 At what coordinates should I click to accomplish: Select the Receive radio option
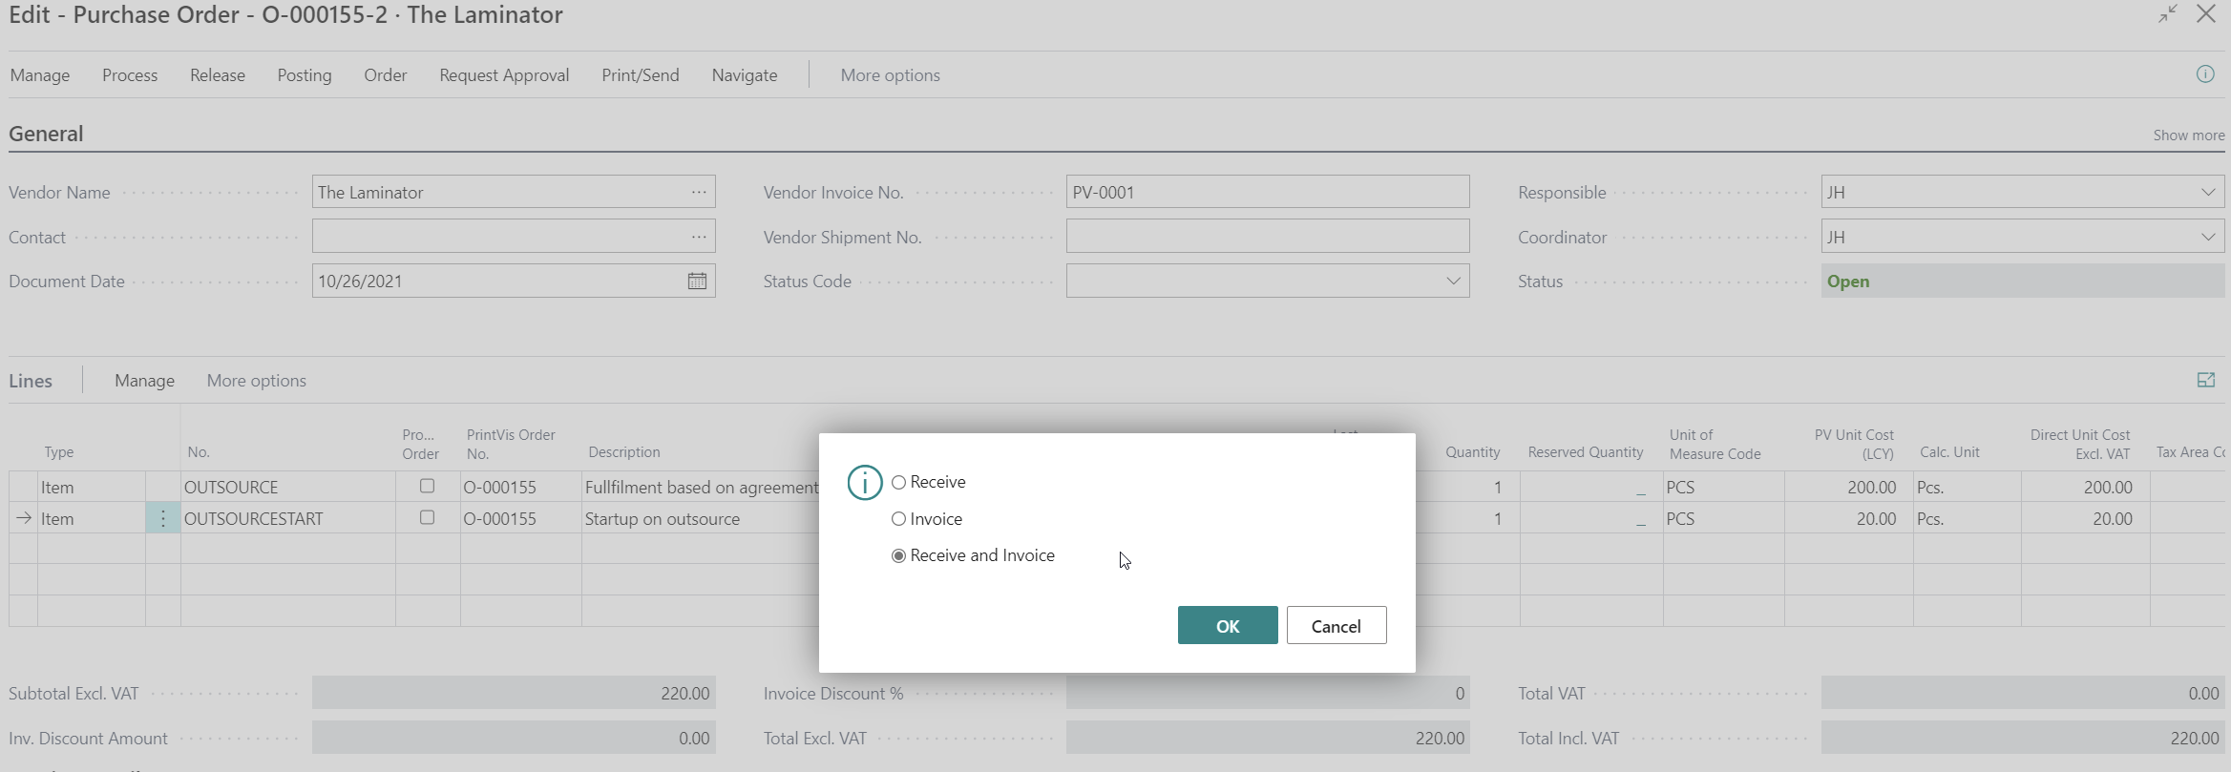pyautogui.click(x=898, y=483)
